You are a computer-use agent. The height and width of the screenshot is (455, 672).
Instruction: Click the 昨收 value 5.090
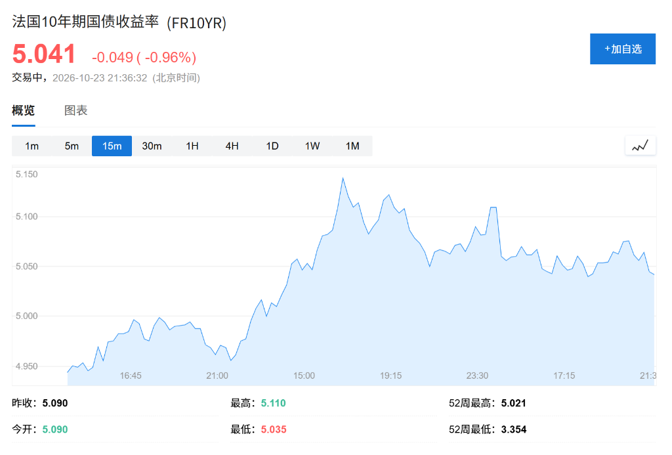(55, 403)
